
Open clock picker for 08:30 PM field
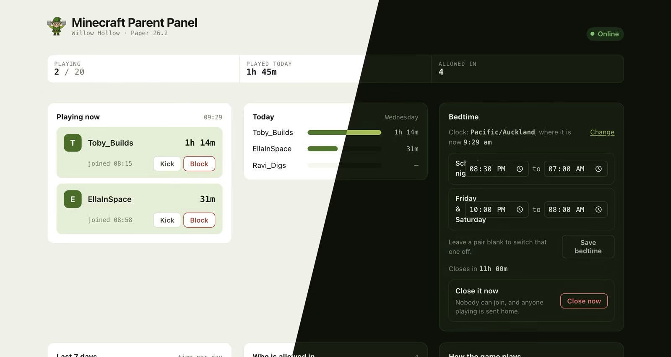(x=520, y=169)
